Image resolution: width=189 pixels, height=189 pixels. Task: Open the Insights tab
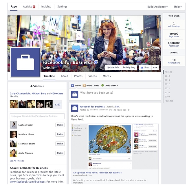click(x=46, y=7)
